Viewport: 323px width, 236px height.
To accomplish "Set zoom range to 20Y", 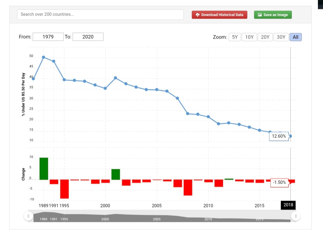I will pyautogui.click(x=265, y=37).
